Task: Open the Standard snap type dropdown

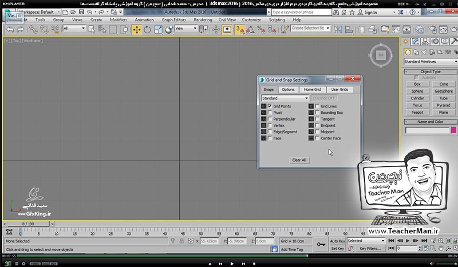Action: click(x=285, y=98)
